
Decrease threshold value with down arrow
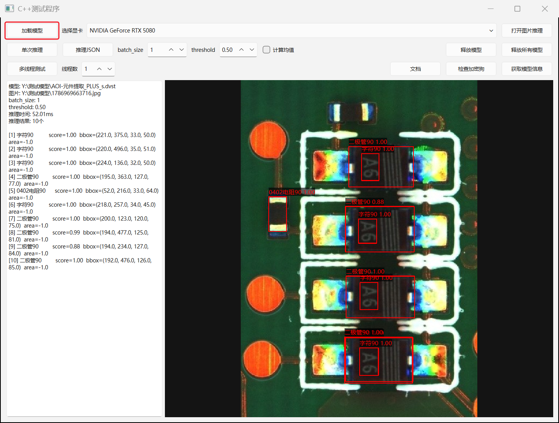pos(252,50)
